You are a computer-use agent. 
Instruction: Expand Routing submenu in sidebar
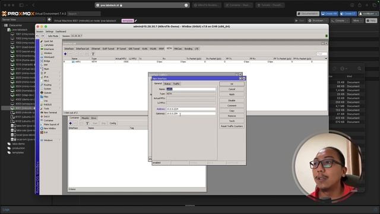click(50, 84)
